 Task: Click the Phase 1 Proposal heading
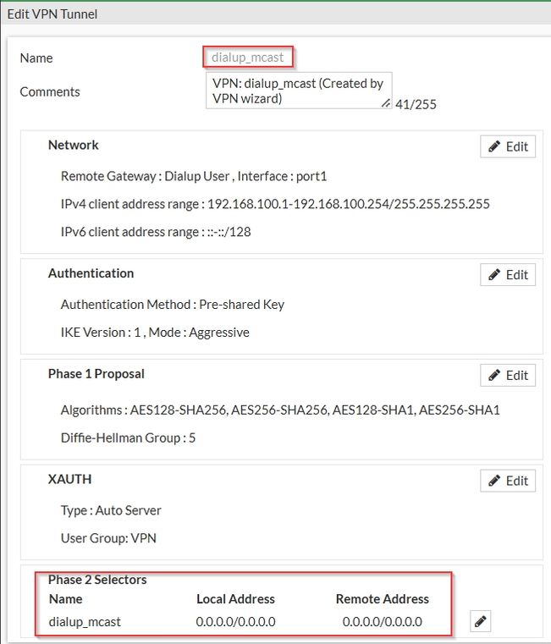tap(96, 373)
